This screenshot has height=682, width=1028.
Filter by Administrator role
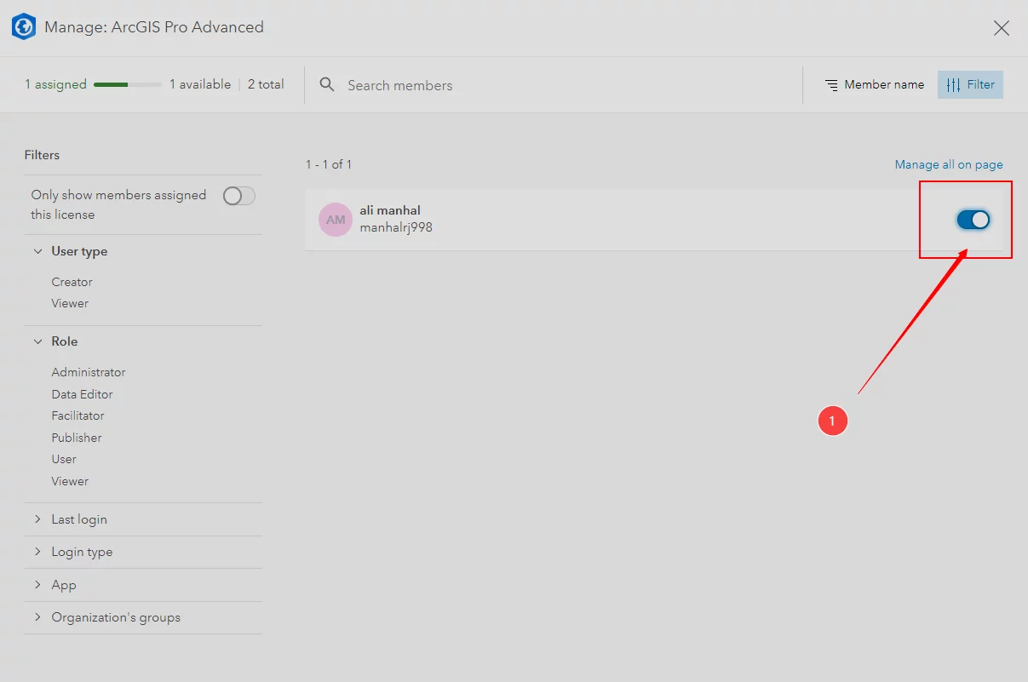coord(89,372)
